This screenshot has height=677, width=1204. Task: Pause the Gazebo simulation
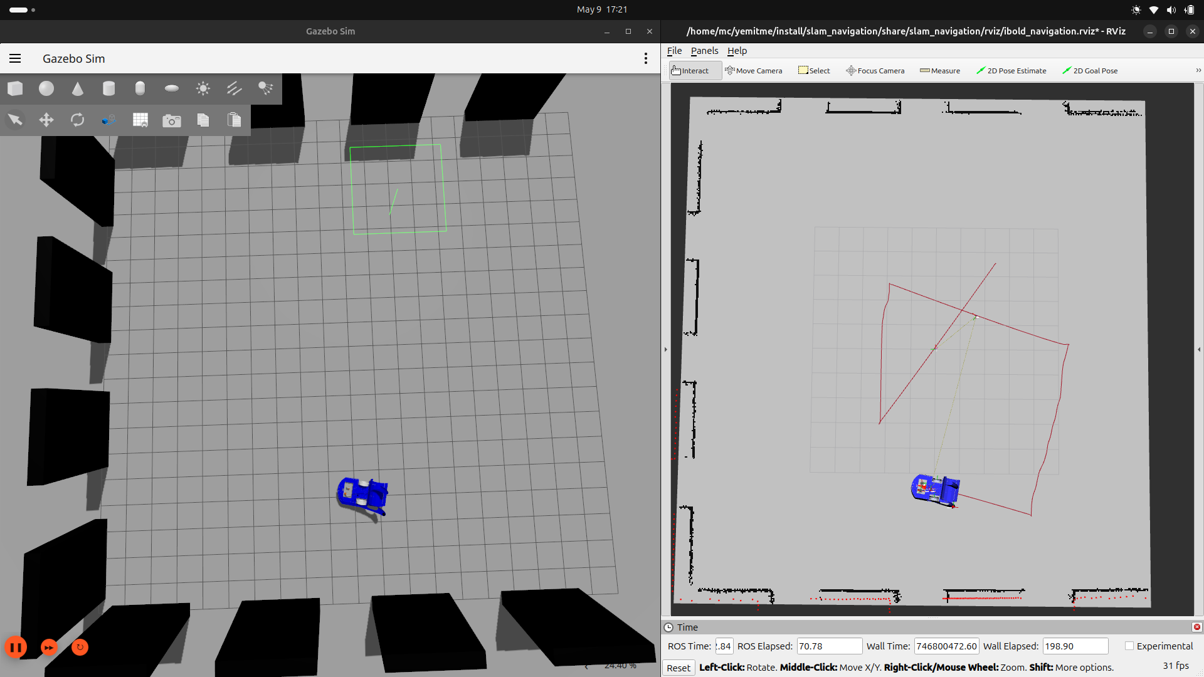tap(16, 647)
